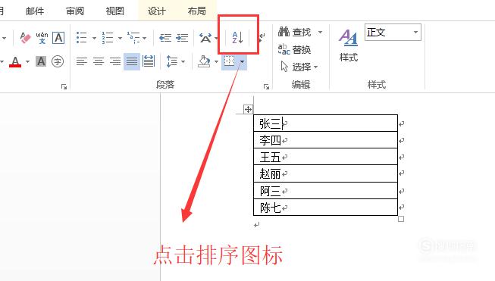Click the 赵丽 table cell
Viewport: 495px width, 281px height.
[x=325, y=173]
